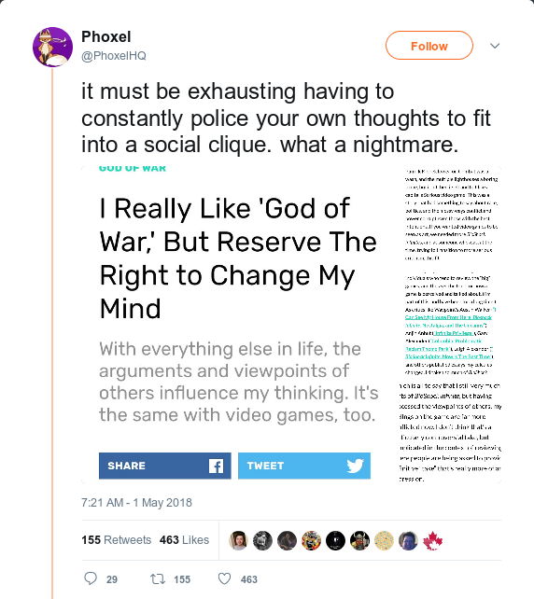Viewport: 534px width, 599px height.
Task: Open the God of War article screenshot
Action: click(x=237, y=325)
